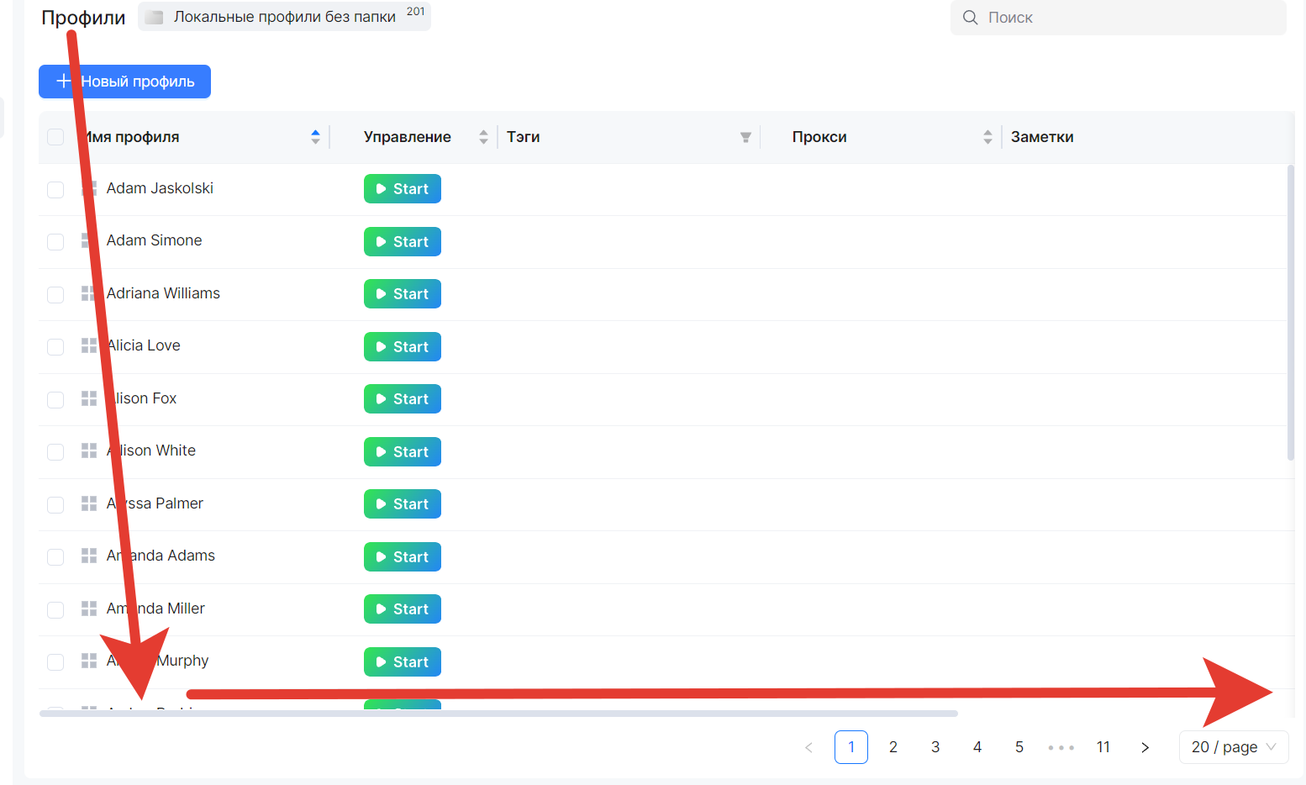This screenshot has height=785, width=1306.
Task: Switch to page 3 in pagination
Action: [935, 747]
